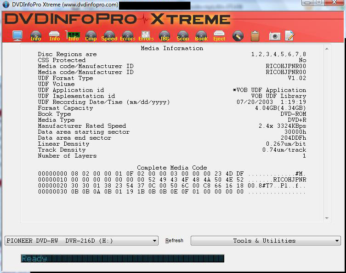The width and height of the screenshot is (346, 273).
Task: Open the PIONEER DVD-RW drive dropdown
Action: coord(81,240)
